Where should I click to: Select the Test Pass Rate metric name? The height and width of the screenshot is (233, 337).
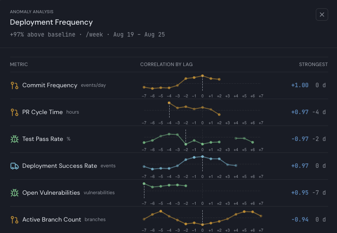42,139
